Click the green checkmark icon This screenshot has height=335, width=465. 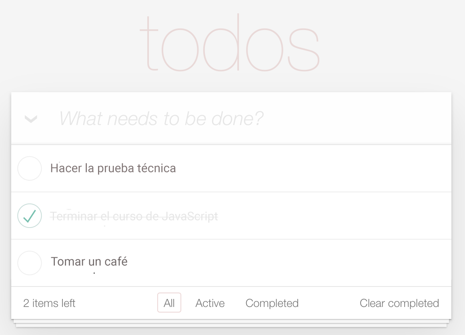click(30, 216)
